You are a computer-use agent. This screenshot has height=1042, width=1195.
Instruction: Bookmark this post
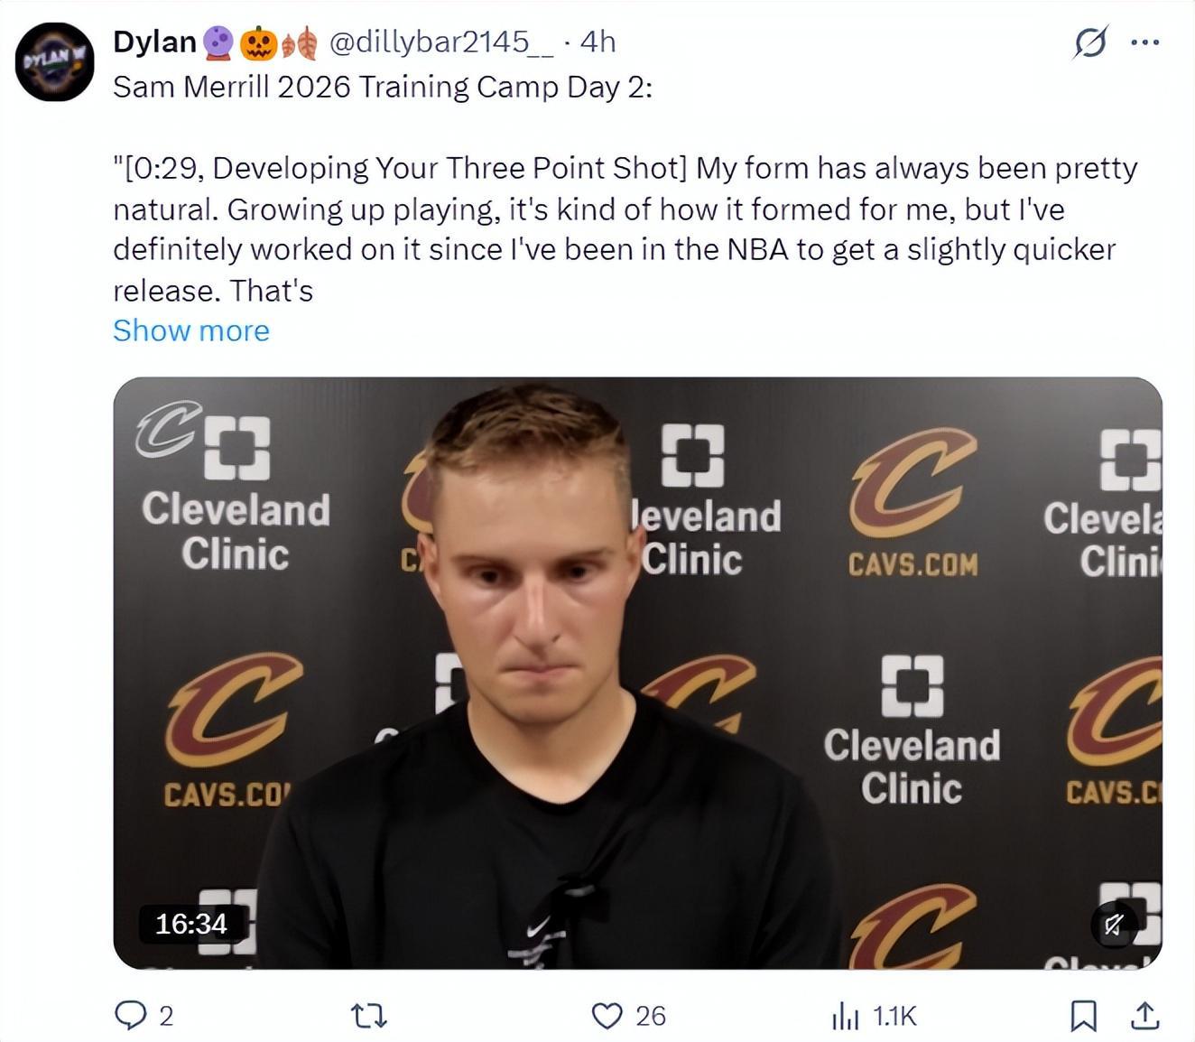click(1083, 1016)
